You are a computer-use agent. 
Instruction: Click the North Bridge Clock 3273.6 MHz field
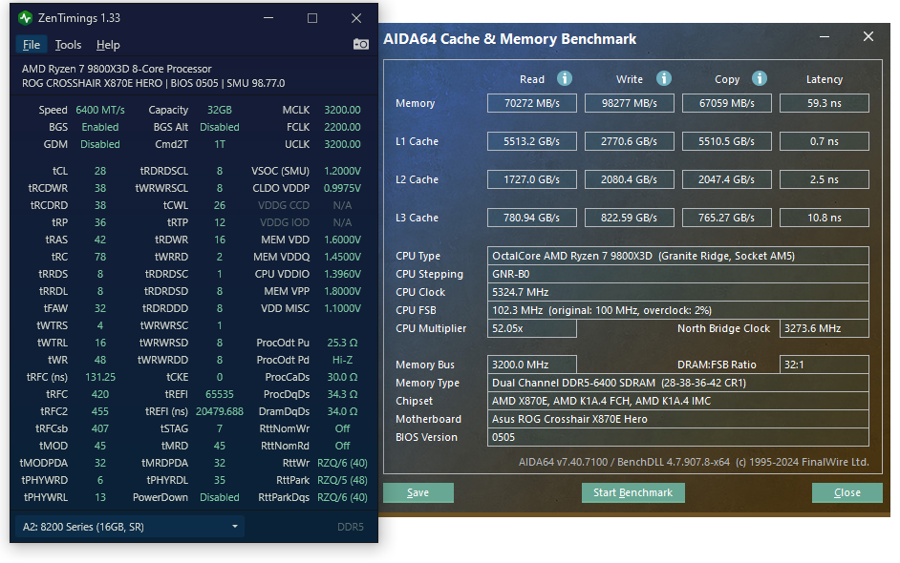tap(825, 328)
